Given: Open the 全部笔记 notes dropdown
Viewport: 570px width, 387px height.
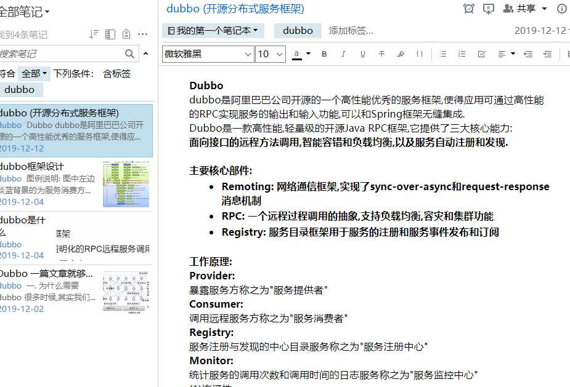Looking at the screenshot, I should point(24,12).
